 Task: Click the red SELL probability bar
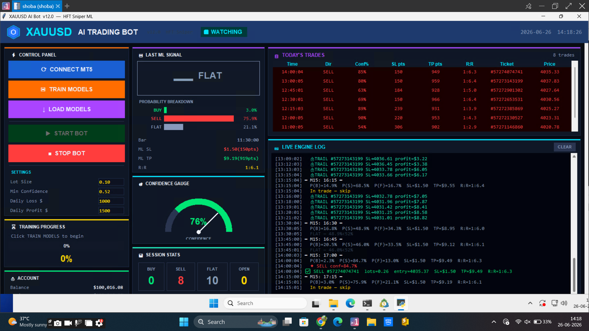(x=199, y=118)
